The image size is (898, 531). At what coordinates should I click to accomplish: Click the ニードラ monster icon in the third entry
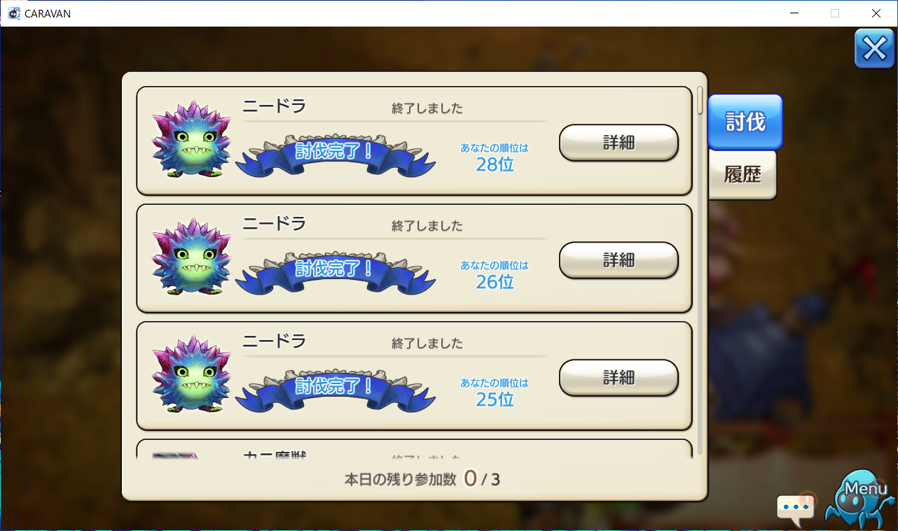(x=191, y=374)
